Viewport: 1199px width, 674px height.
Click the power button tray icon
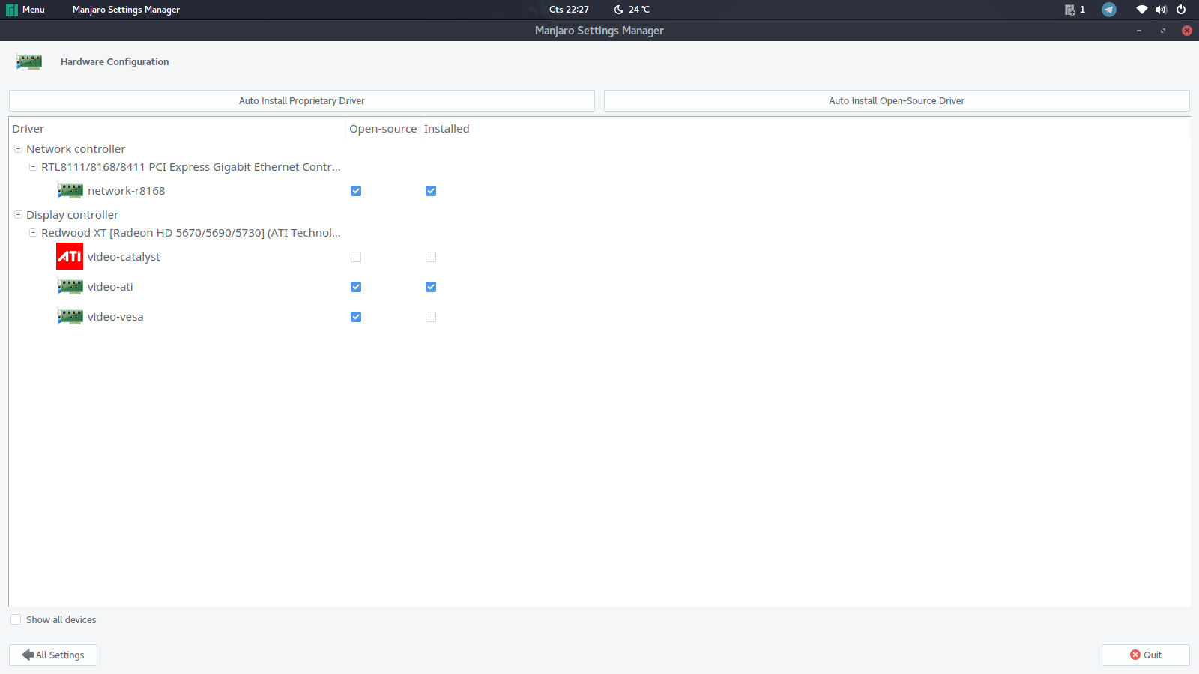point(1181,10)
